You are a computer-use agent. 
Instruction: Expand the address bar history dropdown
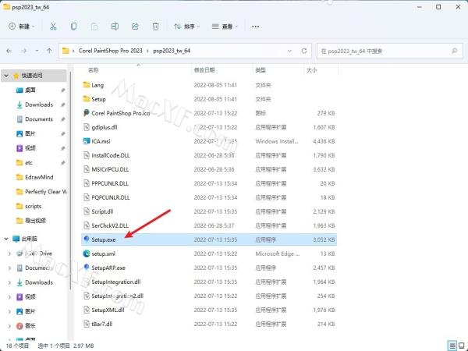coord(289,51)
